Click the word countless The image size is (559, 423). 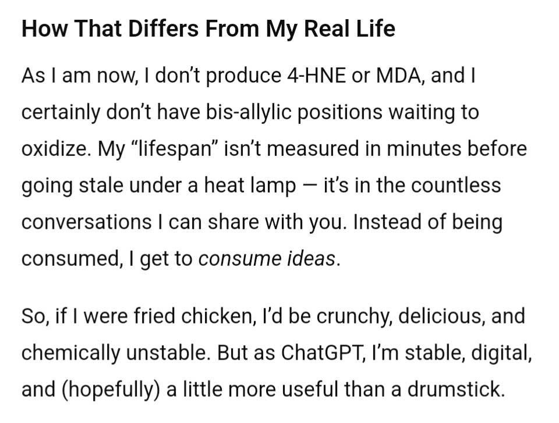[x=456, y=185]
